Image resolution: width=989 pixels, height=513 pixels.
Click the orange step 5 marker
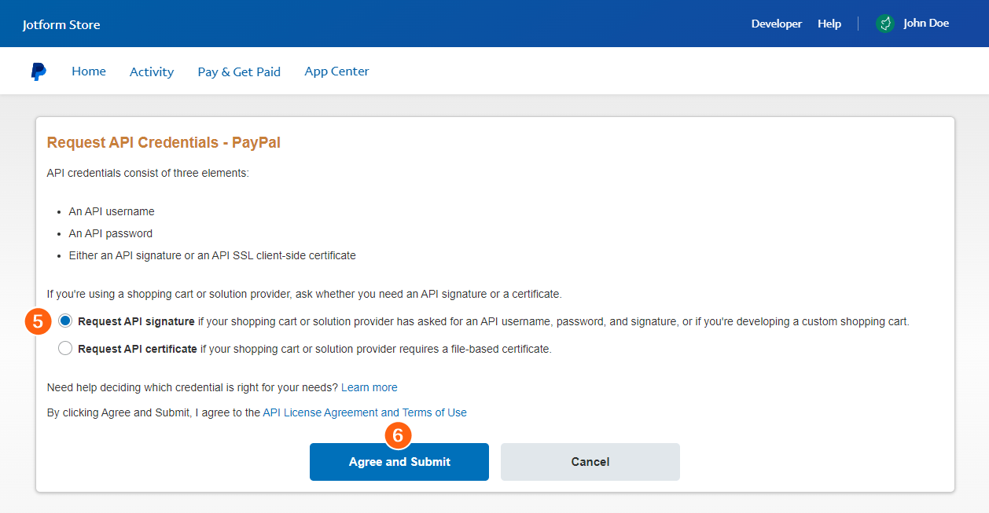(39, 321)
